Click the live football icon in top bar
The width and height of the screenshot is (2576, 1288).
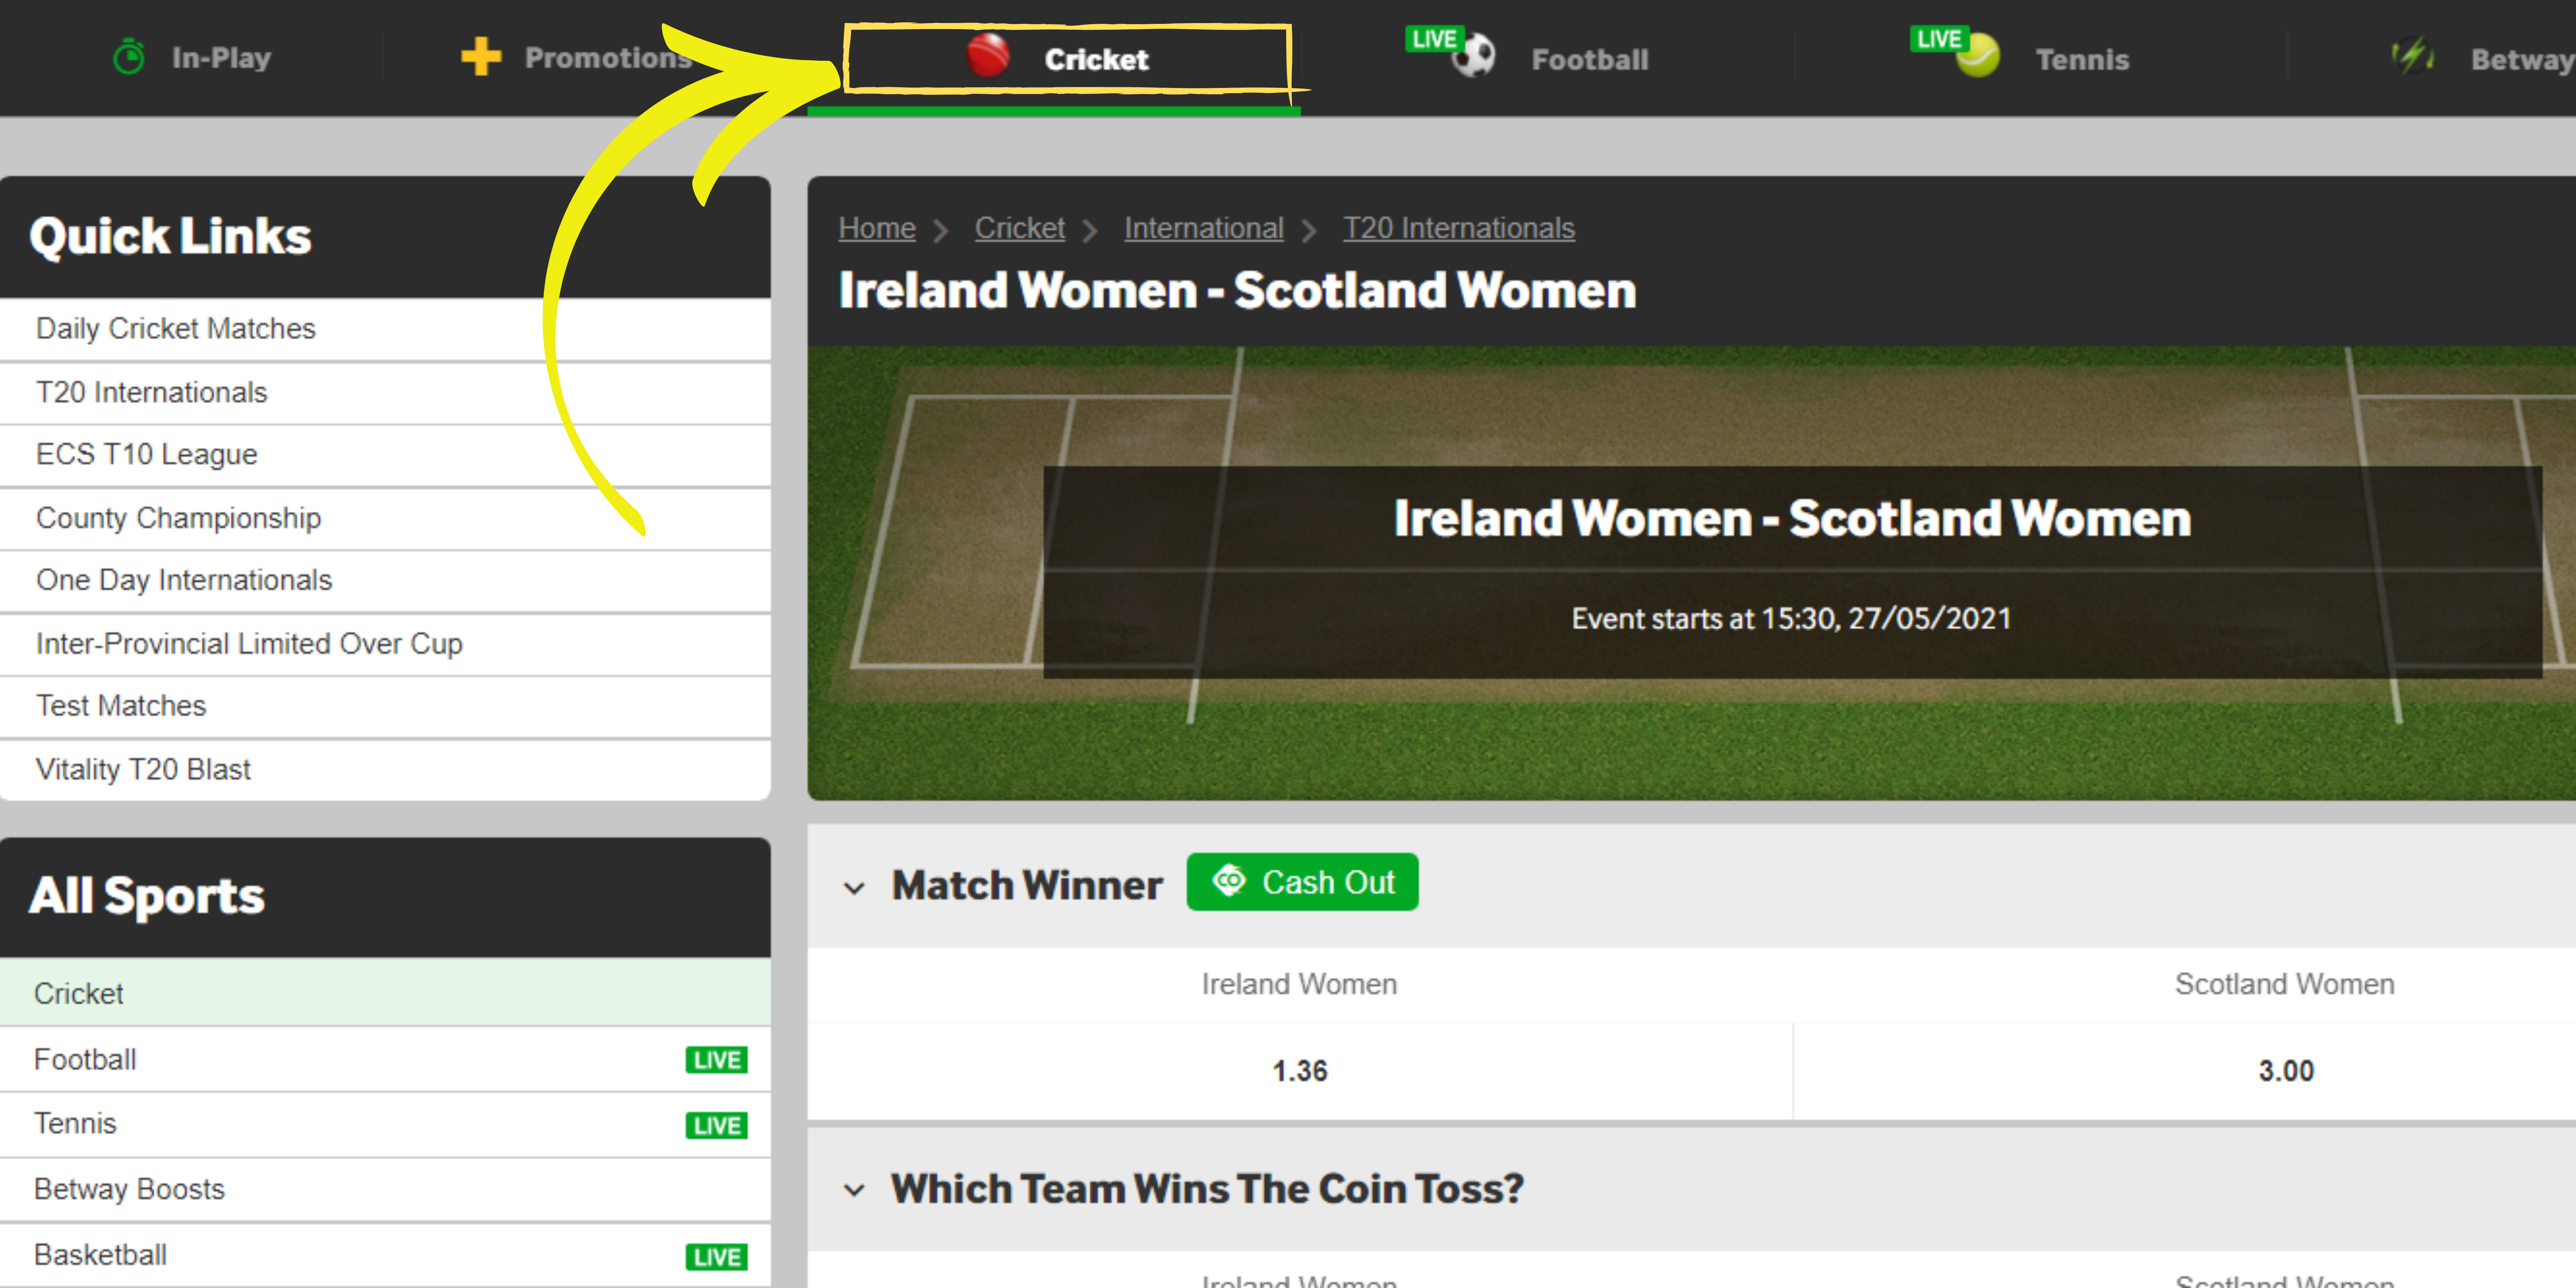(x=1473, y=56)
